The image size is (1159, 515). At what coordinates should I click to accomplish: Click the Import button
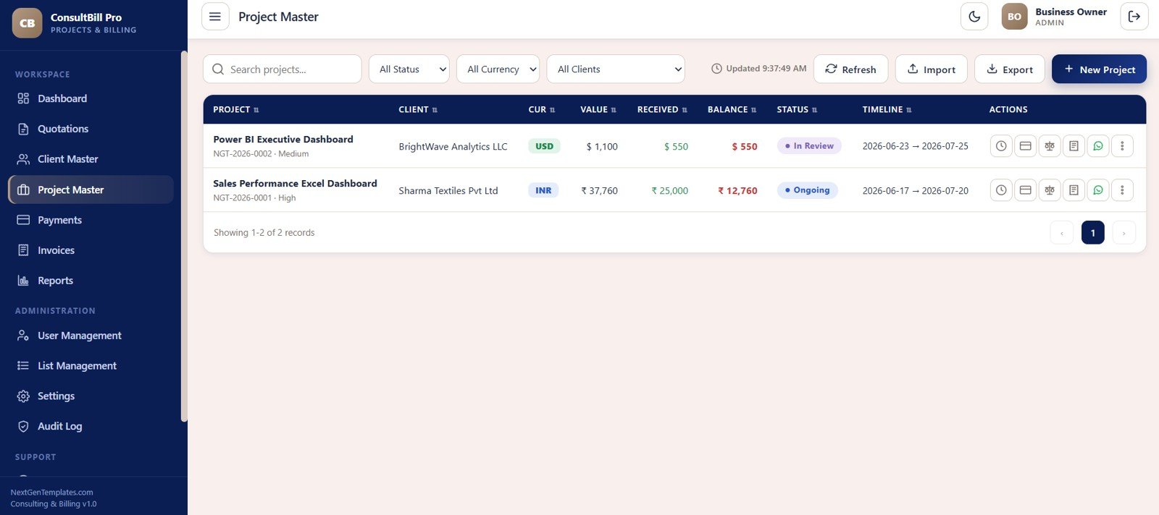coord(932,69)
